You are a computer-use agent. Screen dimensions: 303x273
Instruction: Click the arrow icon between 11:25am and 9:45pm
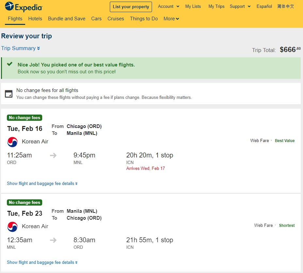click(x=53, y=155)
